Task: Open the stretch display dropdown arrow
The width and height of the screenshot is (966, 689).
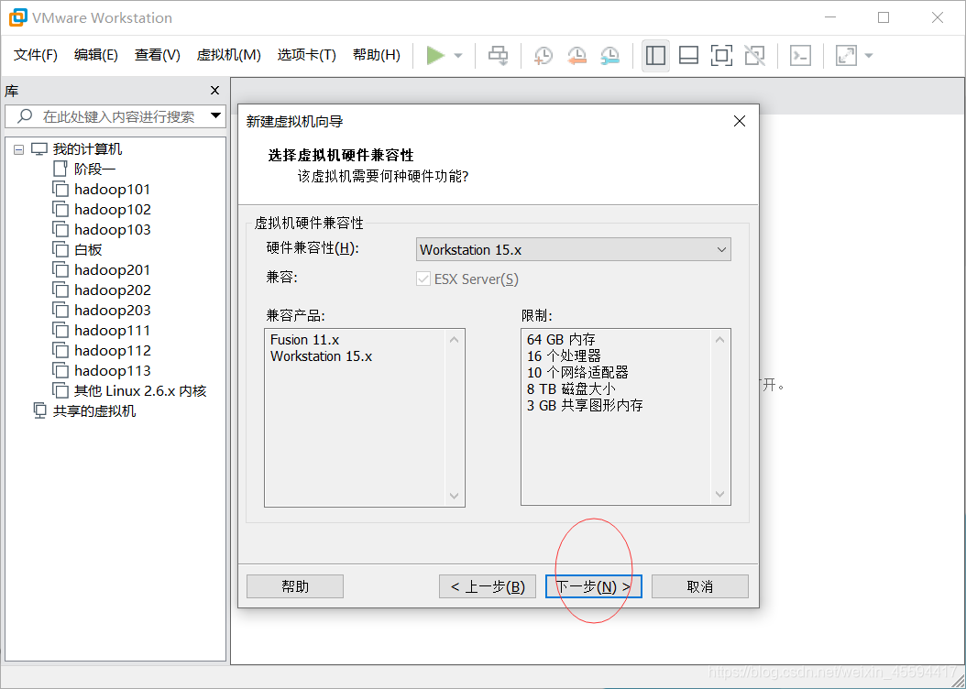Action: pos(869,55)
